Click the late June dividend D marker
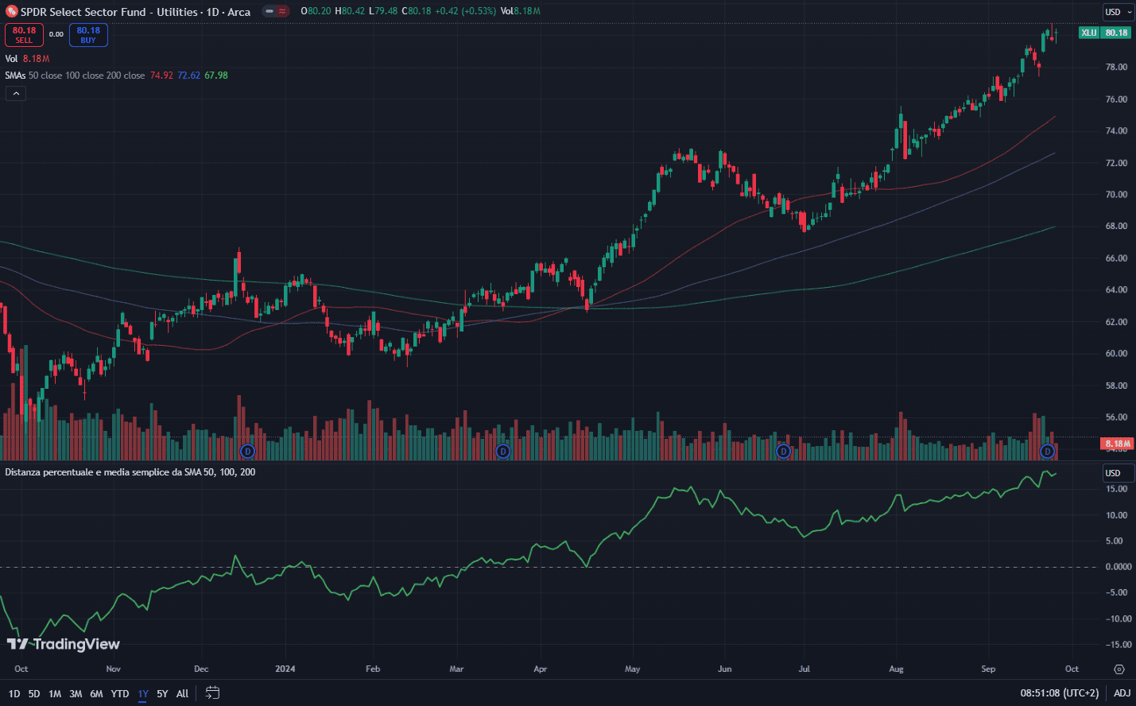Viewport: 1136px width, 706px height. (783, 452)
